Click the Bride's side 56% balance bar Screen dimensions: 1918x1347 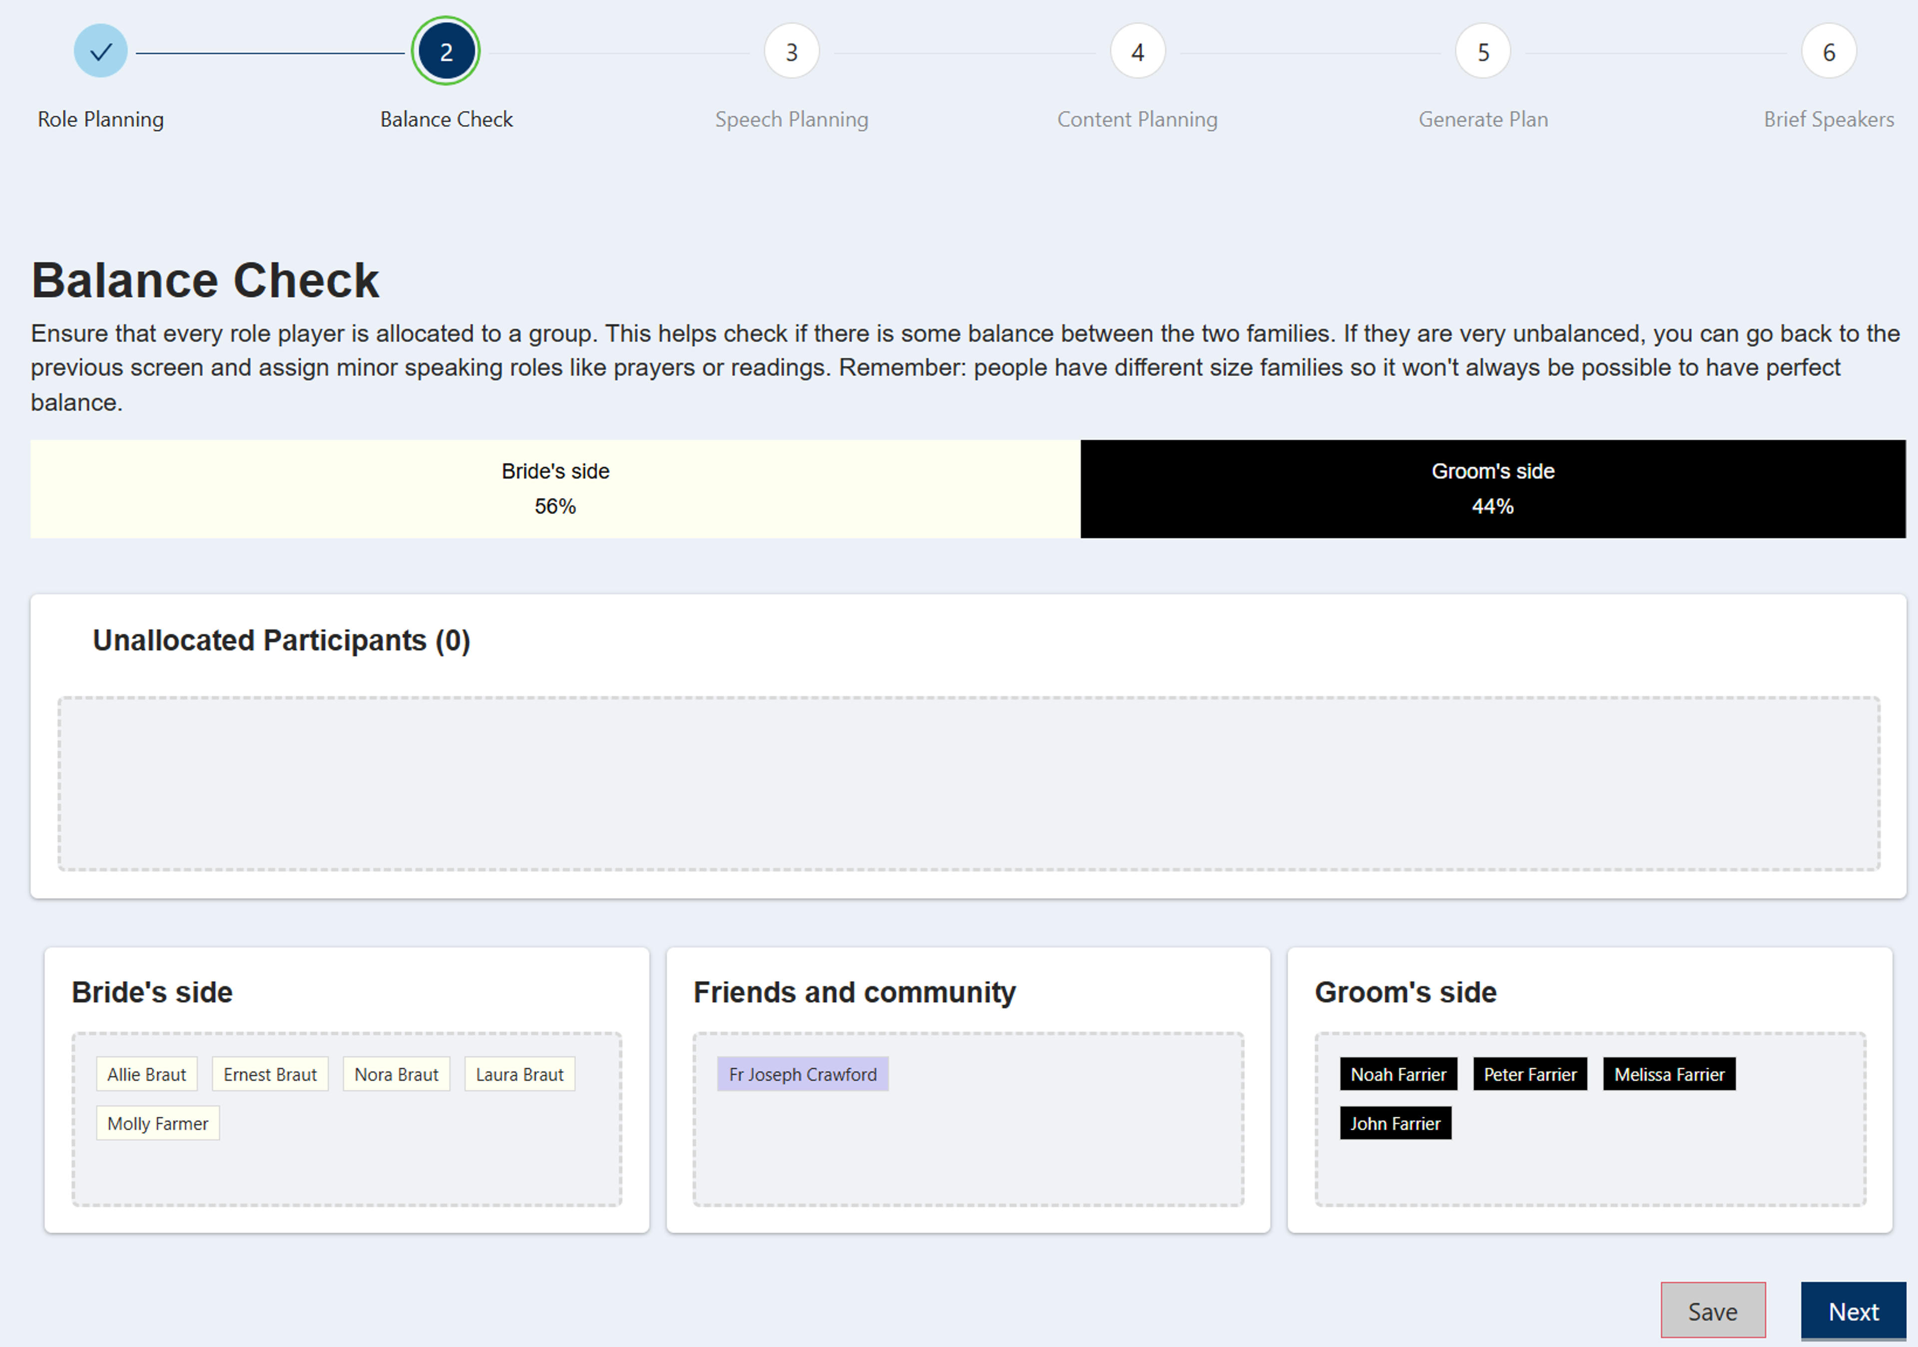click(555, 489)
